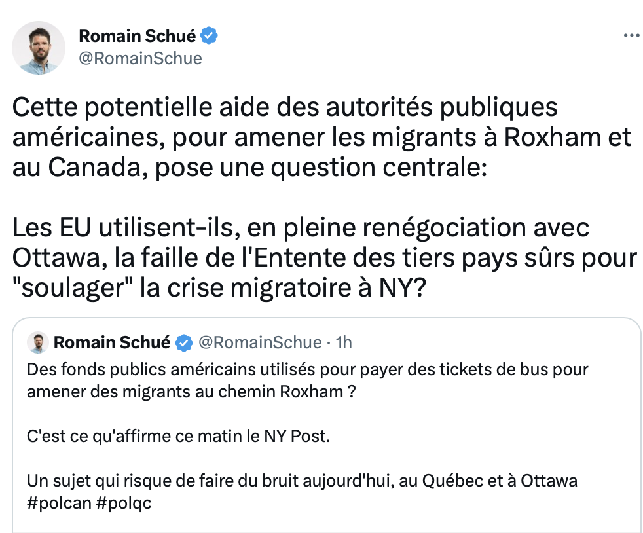Click the question line ending with 'à NY?'
The width and height of the screenshot is (643, 533).
click(x=219, y=288)
